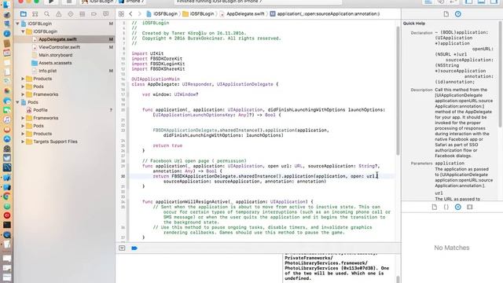Viewport: 503px width, 283px height.
Task: Open the related items grid menu
Action: 121,14
